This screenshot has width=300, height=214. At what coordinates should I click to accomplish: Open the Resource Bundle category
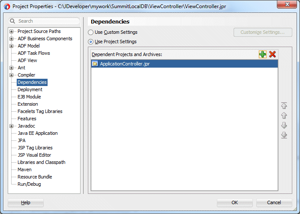click(35, 177)
